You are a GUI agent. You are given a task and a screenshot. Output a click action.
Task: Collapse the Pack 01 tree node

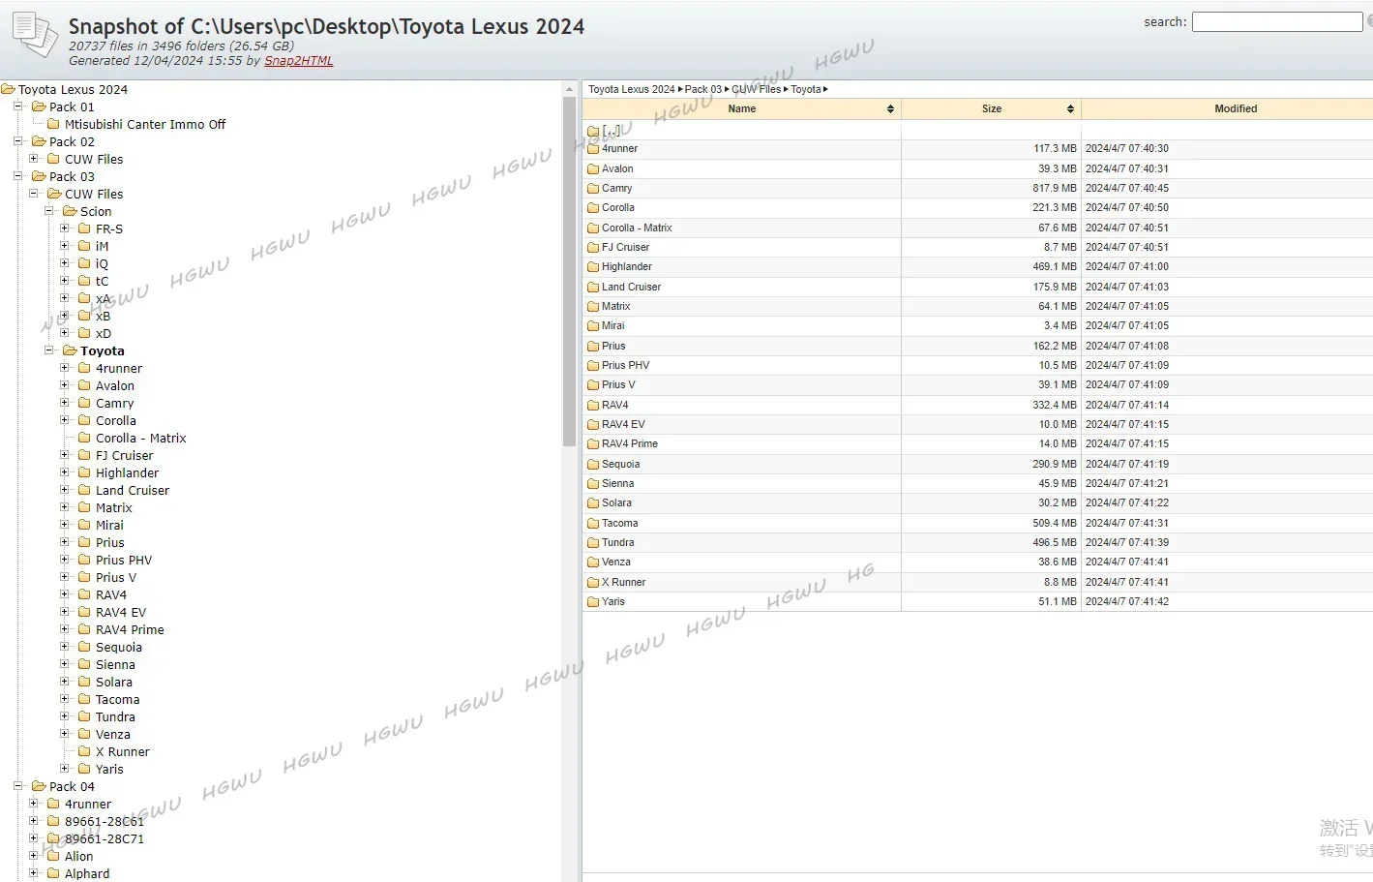coord(17,106)
